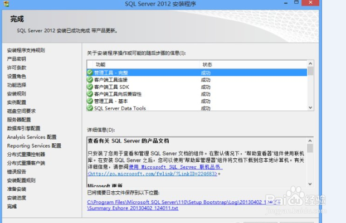Viewport: 346px width, 223px height.
Task: Click green check icon beside 客户端工具 SDK
Action: [x=90, y=86]
